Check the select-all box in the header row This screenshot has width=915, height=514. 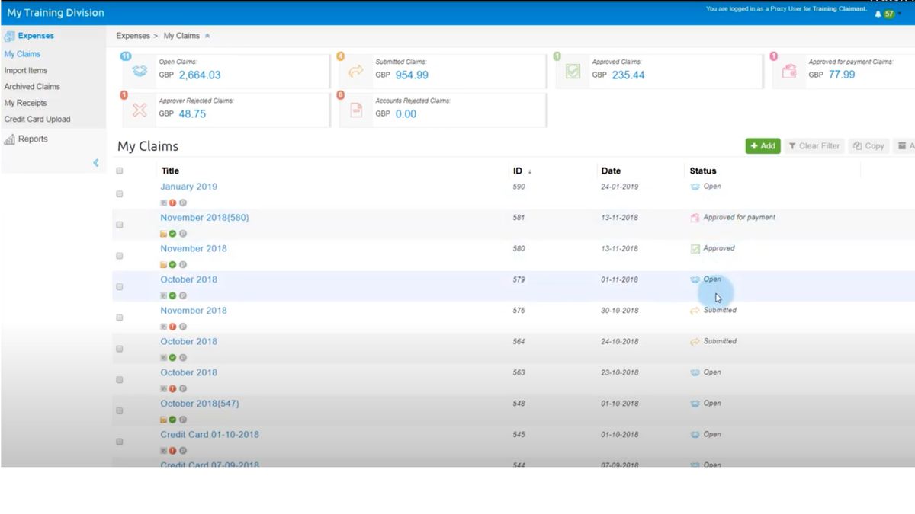pyautogui.click(x=119, y=171)
